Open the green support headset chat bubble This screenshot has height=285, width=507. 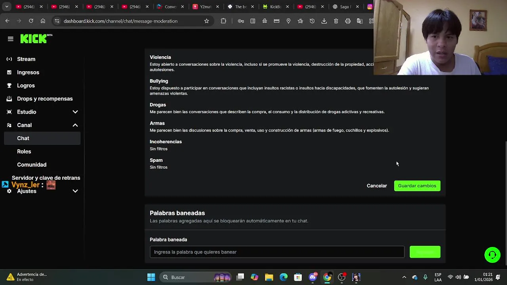tap(492, 255)
